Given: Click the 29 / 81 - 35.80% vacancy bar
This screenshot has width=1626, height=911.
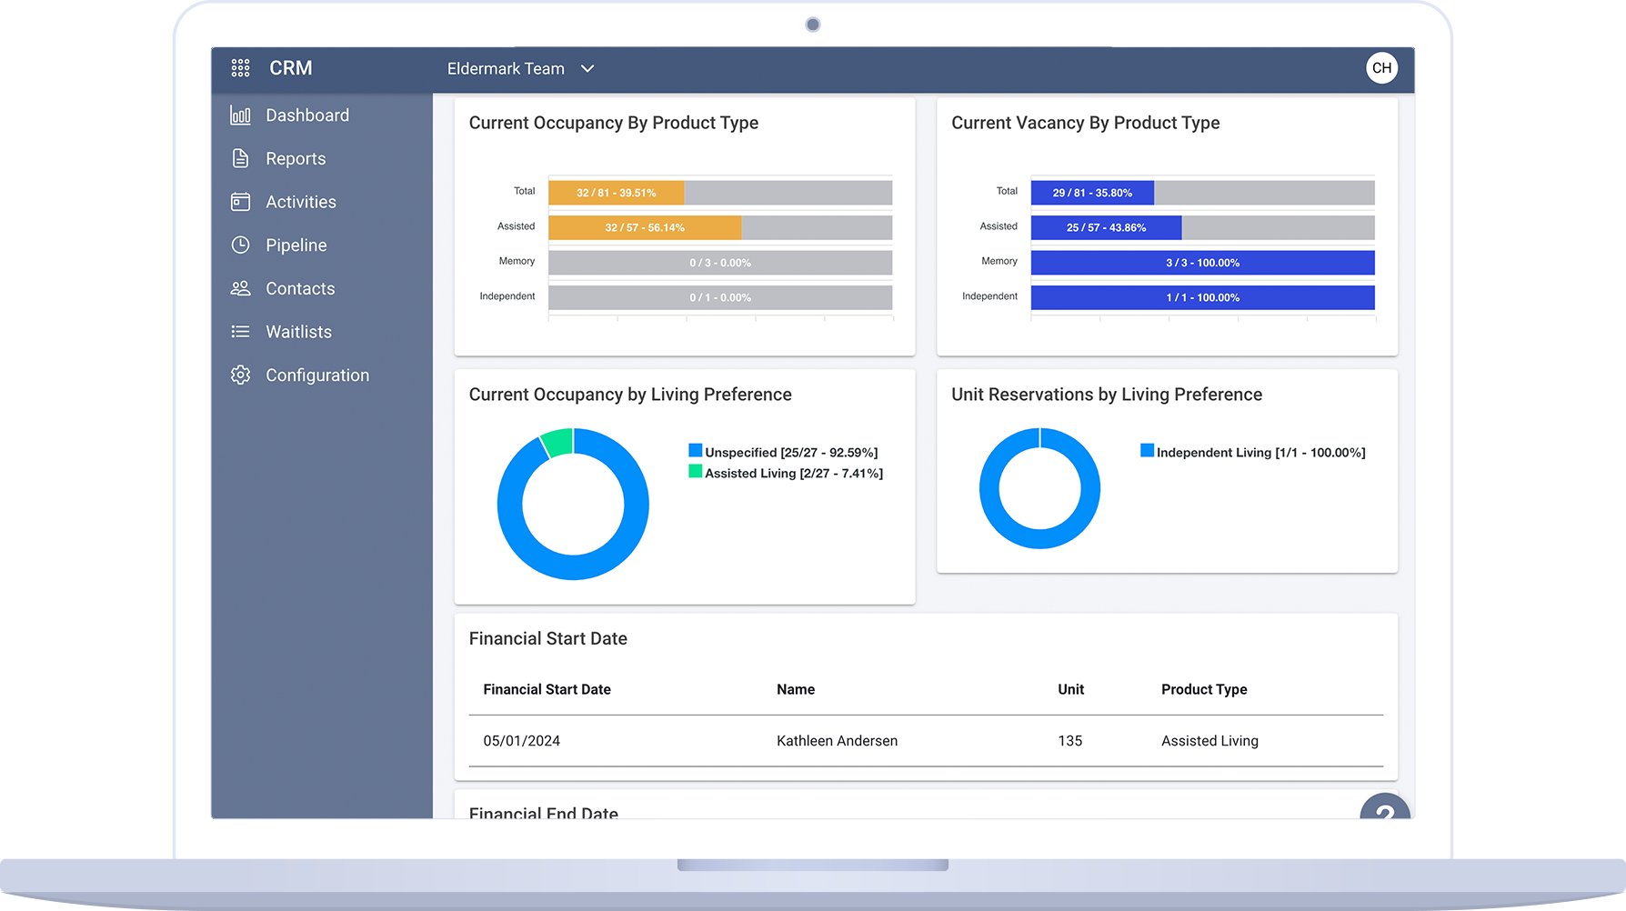Looking at the screenshot, I should click(1092, 193).
